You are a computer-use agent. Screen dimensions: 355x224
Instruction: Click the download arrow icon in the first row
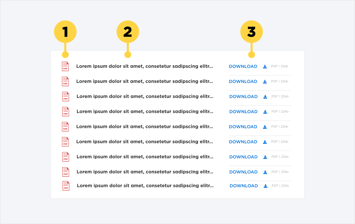pos(265,66)
